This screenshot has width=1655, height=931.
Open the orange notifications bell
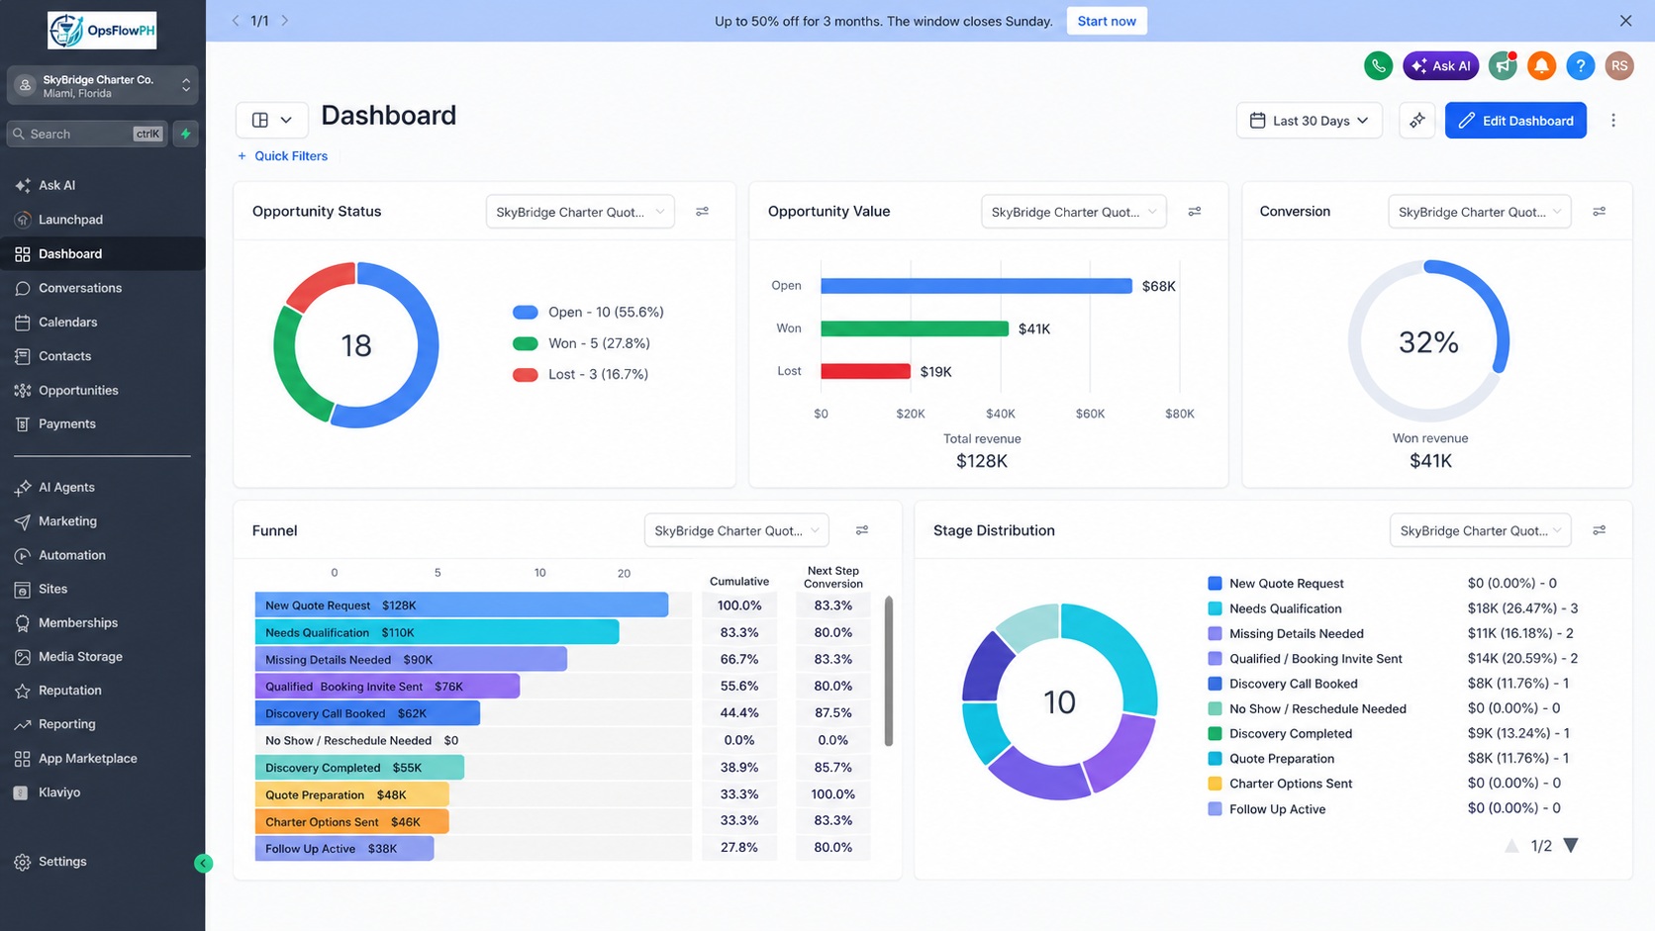pos(1541,65)
